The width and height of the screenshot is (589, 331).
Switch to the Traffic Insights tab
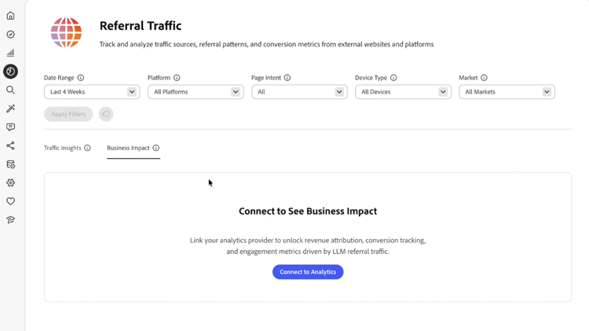pyautogui.click(x=62, y=148)
